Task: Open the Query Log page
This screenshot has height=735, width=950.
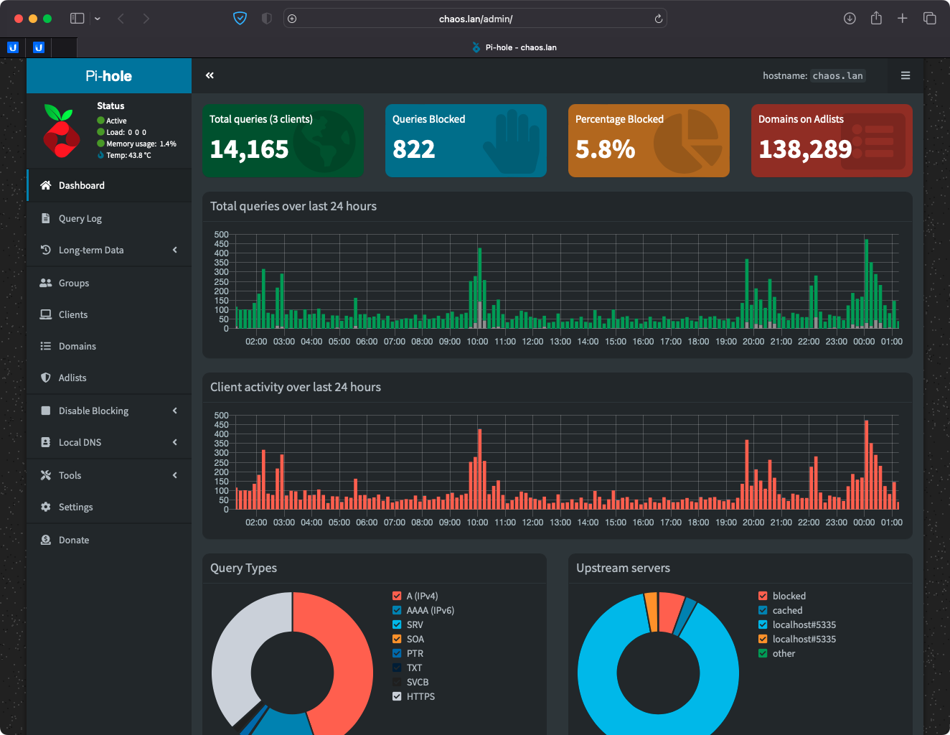Action: [x=80, y=218]
